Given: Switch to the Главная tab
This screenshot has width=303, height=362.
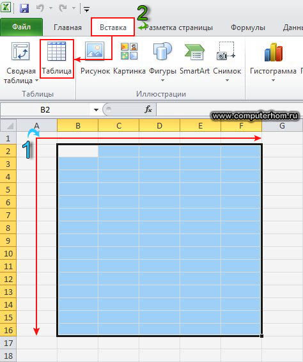Looking at the screenshot, I should (68, 28).
